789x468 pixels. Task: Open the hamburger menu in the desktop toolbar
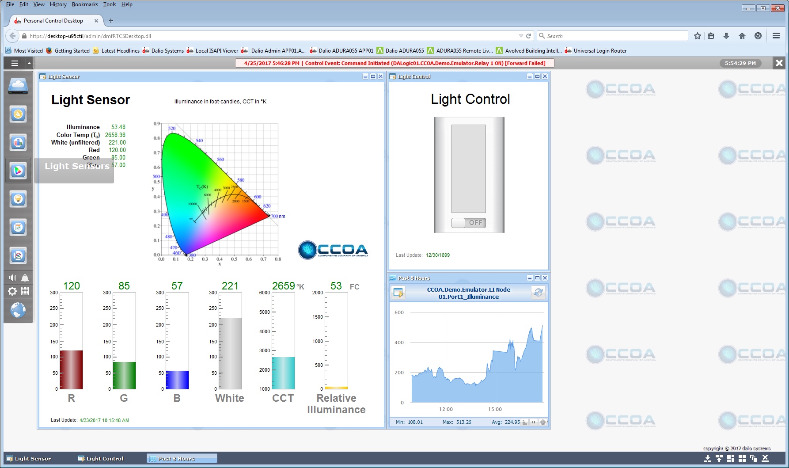[15, 63]
